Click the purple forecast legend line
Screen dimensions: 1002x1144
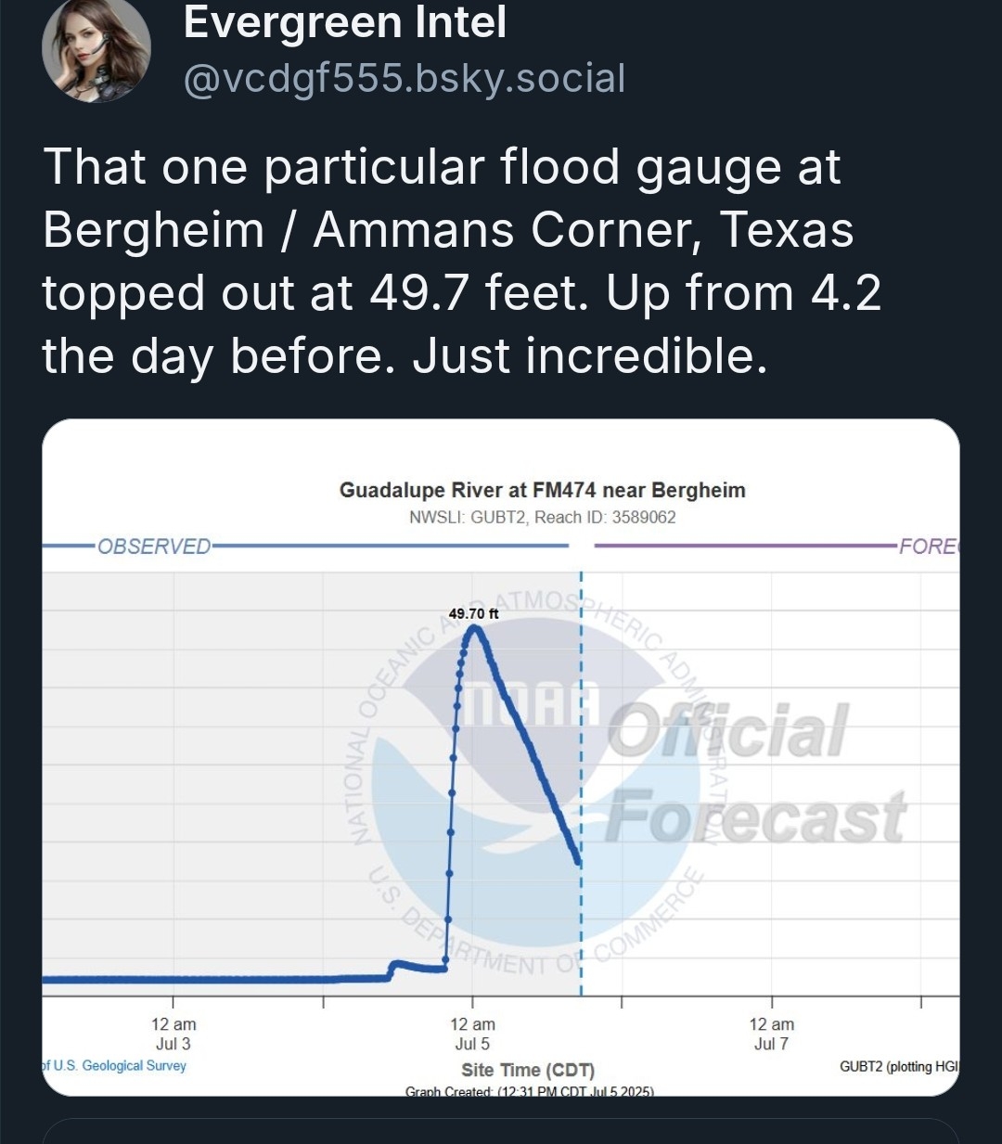[744, 546]
